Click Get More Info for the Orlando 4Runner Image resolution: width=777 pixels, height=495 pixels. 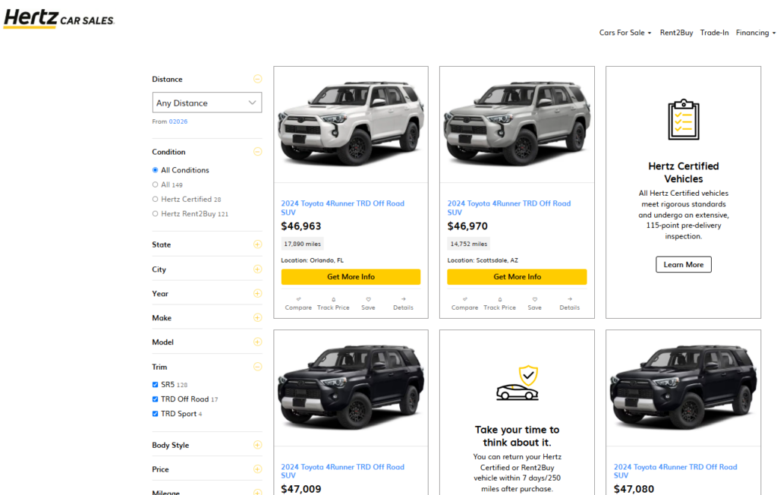click(x=351, y=276)
